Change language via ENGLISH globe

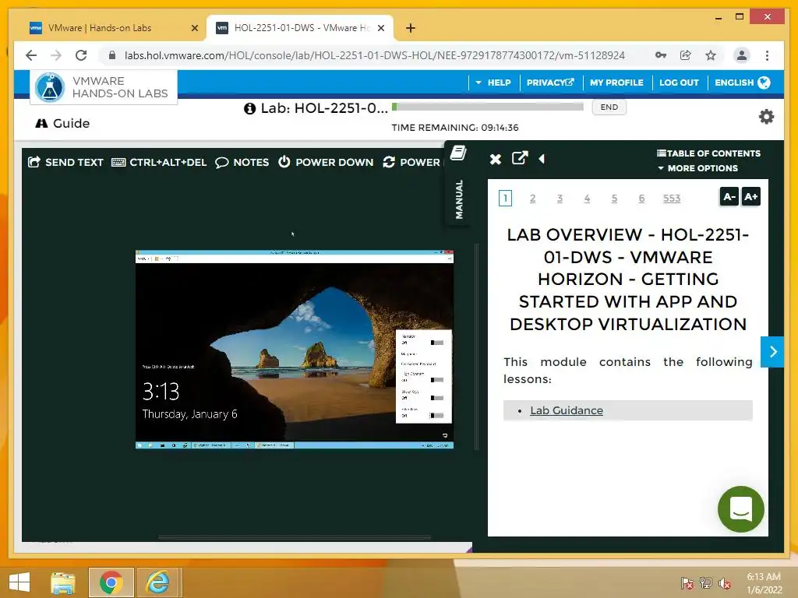(x=742, y=83)
